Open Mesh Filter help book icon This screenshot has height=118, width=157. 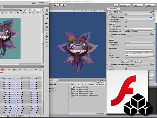(151, 12)
